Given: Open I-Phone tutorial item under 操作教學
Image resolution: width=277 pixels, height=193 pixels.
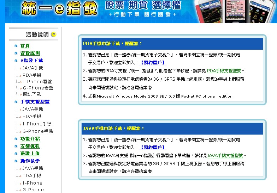Looking at the screenshot, I should pyautogui.click(x=33, y=183).
